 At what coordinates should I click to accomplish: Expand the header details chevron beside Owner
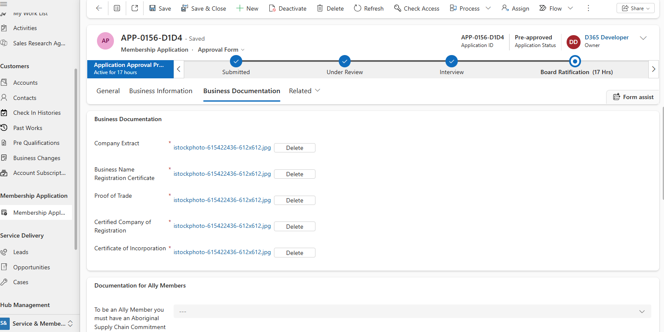pos(643,38)
